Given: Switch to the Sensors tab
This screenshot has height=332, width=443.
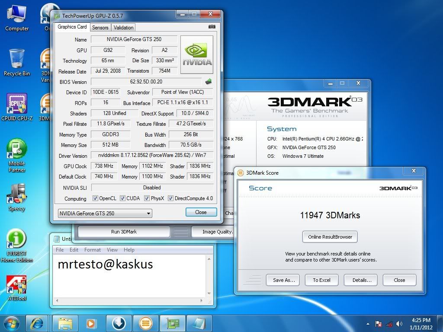Looking at the screenshot, I should [x=100, y=27].
